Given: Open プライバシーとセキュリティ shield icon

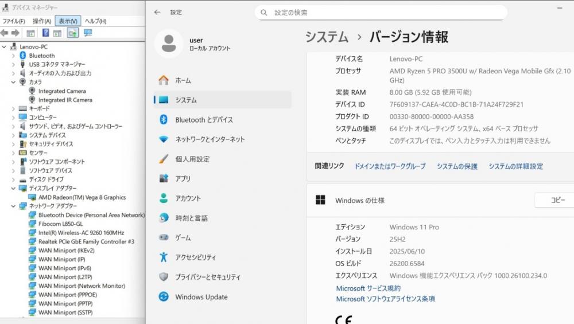Looking at the screenshot, I should (x=164, y=277).
